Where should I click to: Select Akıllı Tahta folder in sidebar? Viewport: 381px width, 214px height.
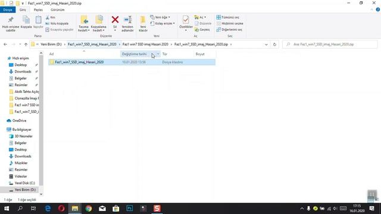pyautogui.click(x=24, y=92)
